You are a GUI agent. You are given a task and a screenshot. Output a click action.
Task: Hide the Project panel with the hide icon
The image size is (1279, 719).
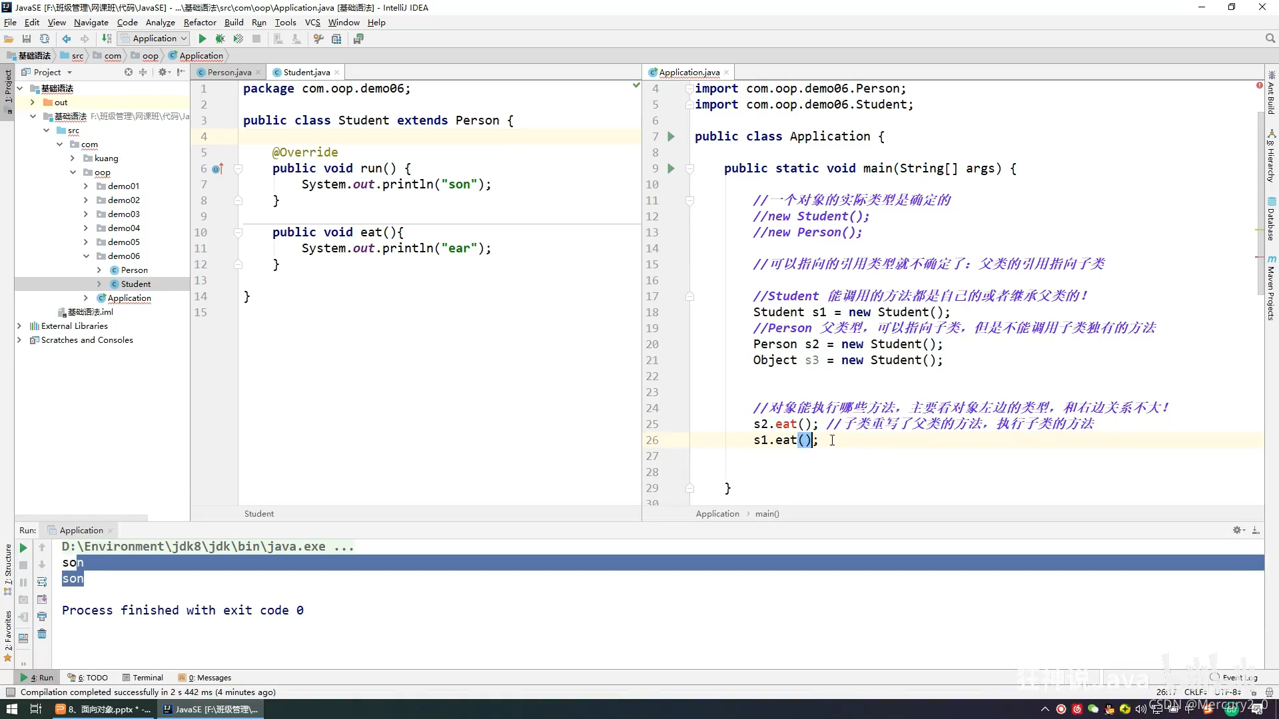tap(181, 72)
